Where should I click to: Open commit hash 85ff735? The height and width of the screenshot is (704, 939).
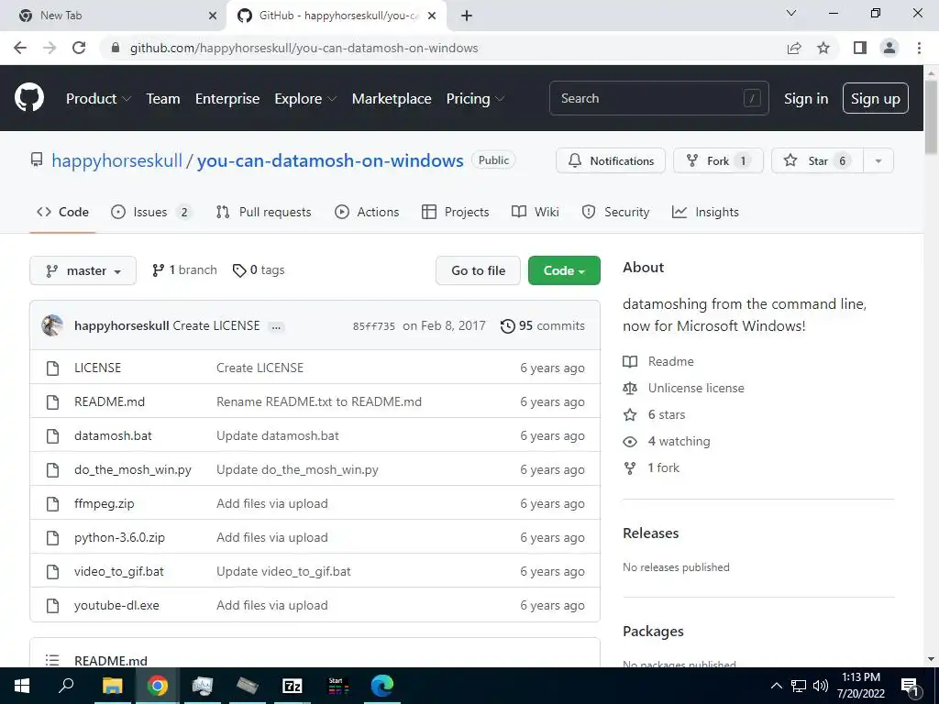(374, 326)
